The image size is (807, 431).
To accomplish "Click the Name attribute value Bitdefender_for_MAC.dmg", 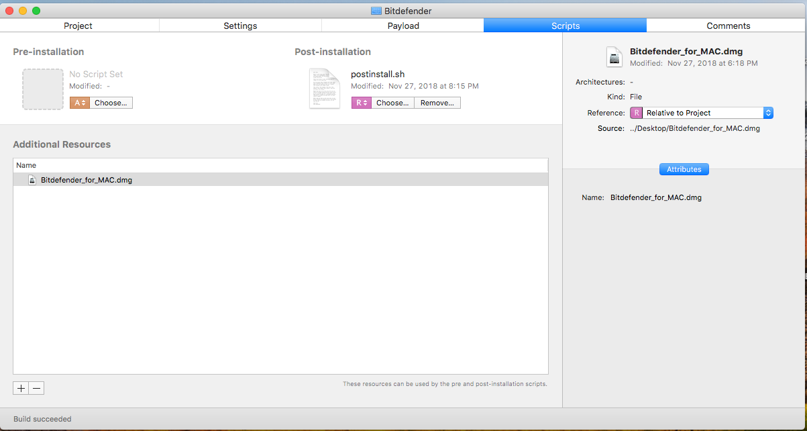I will point(656,197).
